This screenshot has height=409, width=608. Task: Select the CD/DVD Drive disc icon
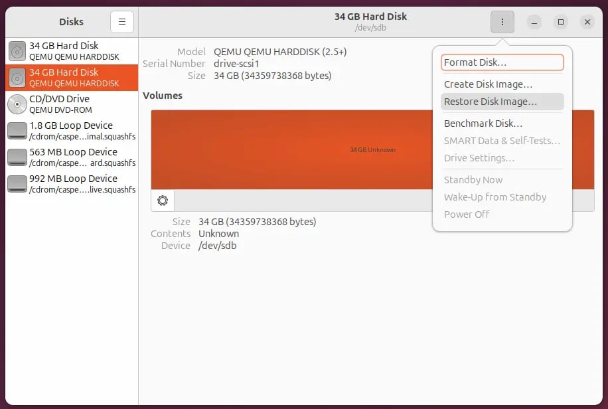(x=17, y=104)
